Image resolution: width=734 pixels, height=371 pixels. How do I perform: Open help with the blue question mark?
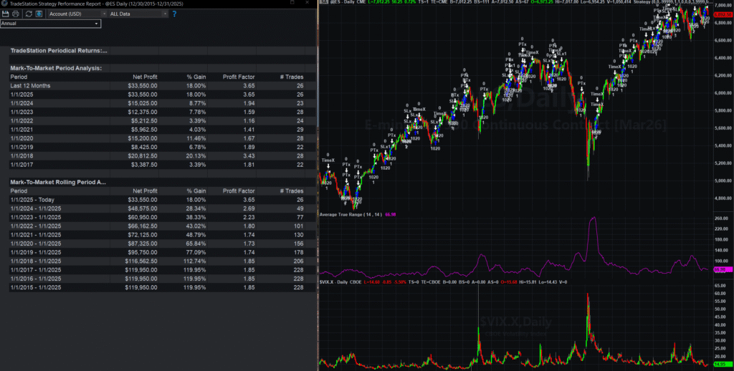coord(174,14)
